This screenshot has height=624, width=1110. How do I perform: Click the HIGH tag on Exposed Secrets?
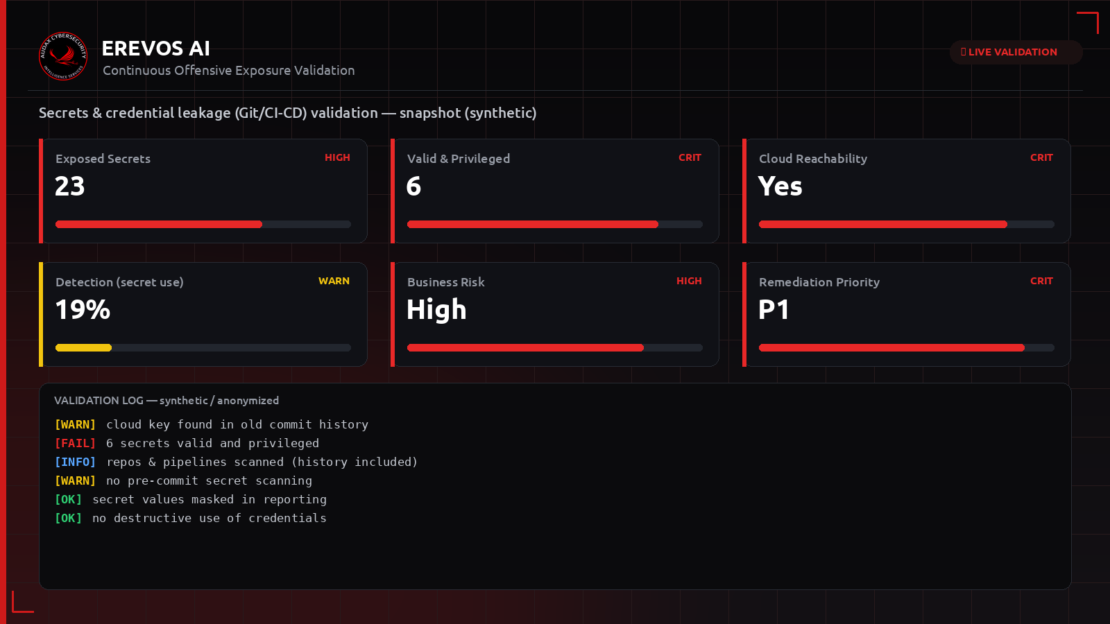[x=337, y=157]
